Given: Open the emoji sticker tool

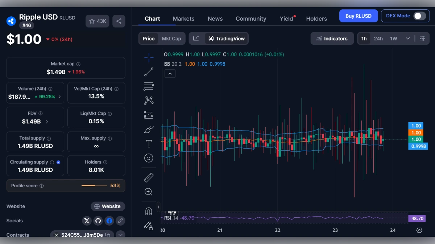Looking at the screenshot, I should (149, 158).
